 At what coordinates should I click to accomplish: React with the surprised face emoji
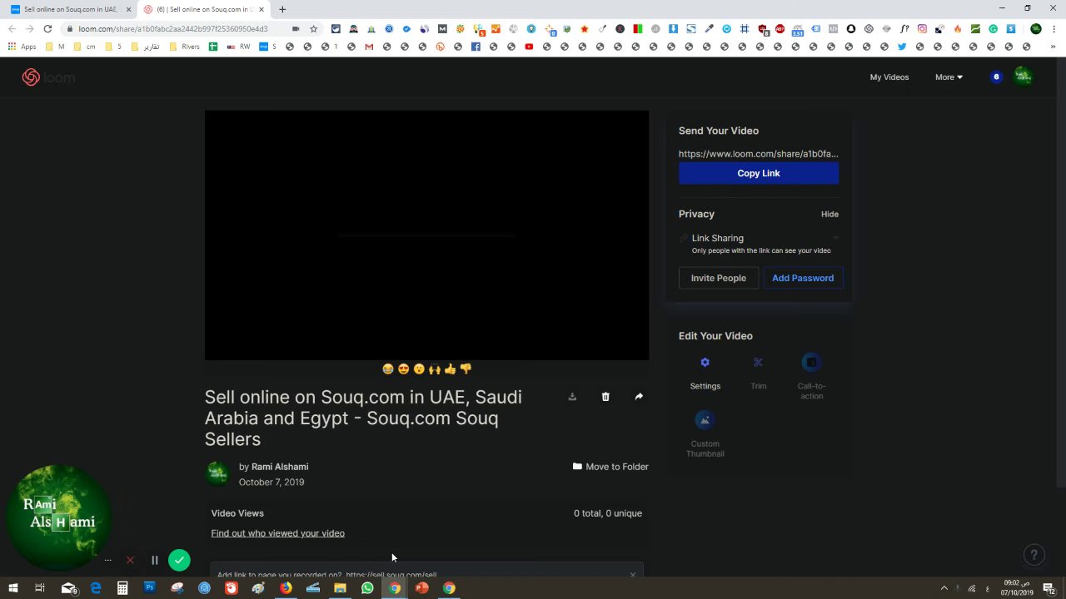tap(419, 369)
